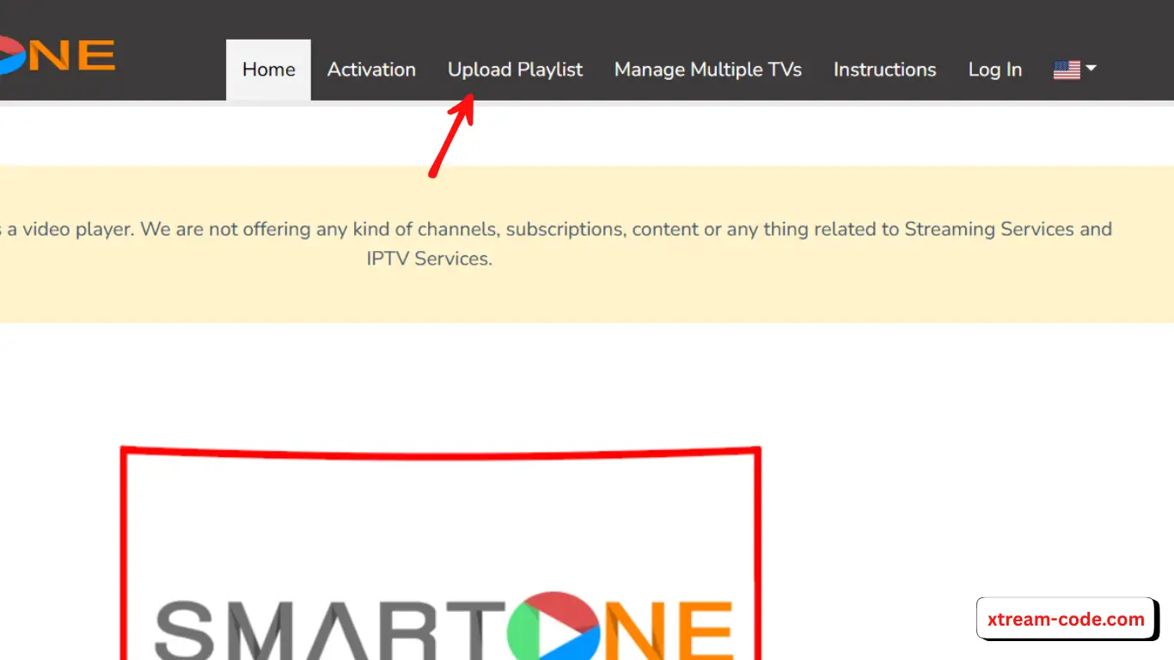Expand the chevron next to the flag

[x=1091, y=70]
